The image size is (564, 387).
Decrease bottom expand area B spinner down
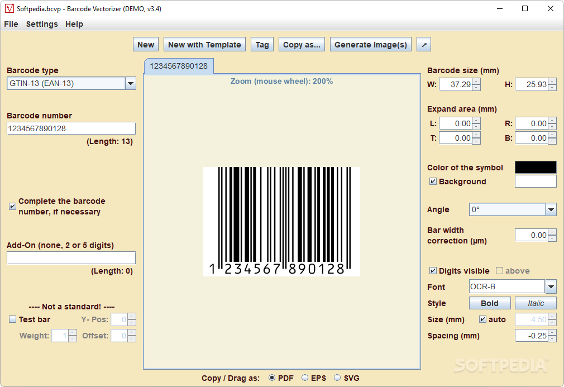pyautogui.click(x=552, y=141)
